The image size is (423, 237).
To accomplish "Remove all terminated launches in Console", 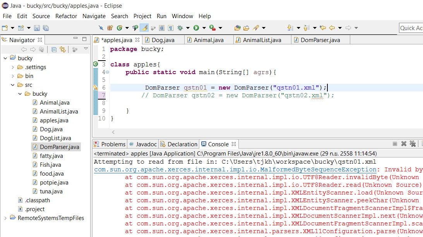I will click(x=413, y=144).
